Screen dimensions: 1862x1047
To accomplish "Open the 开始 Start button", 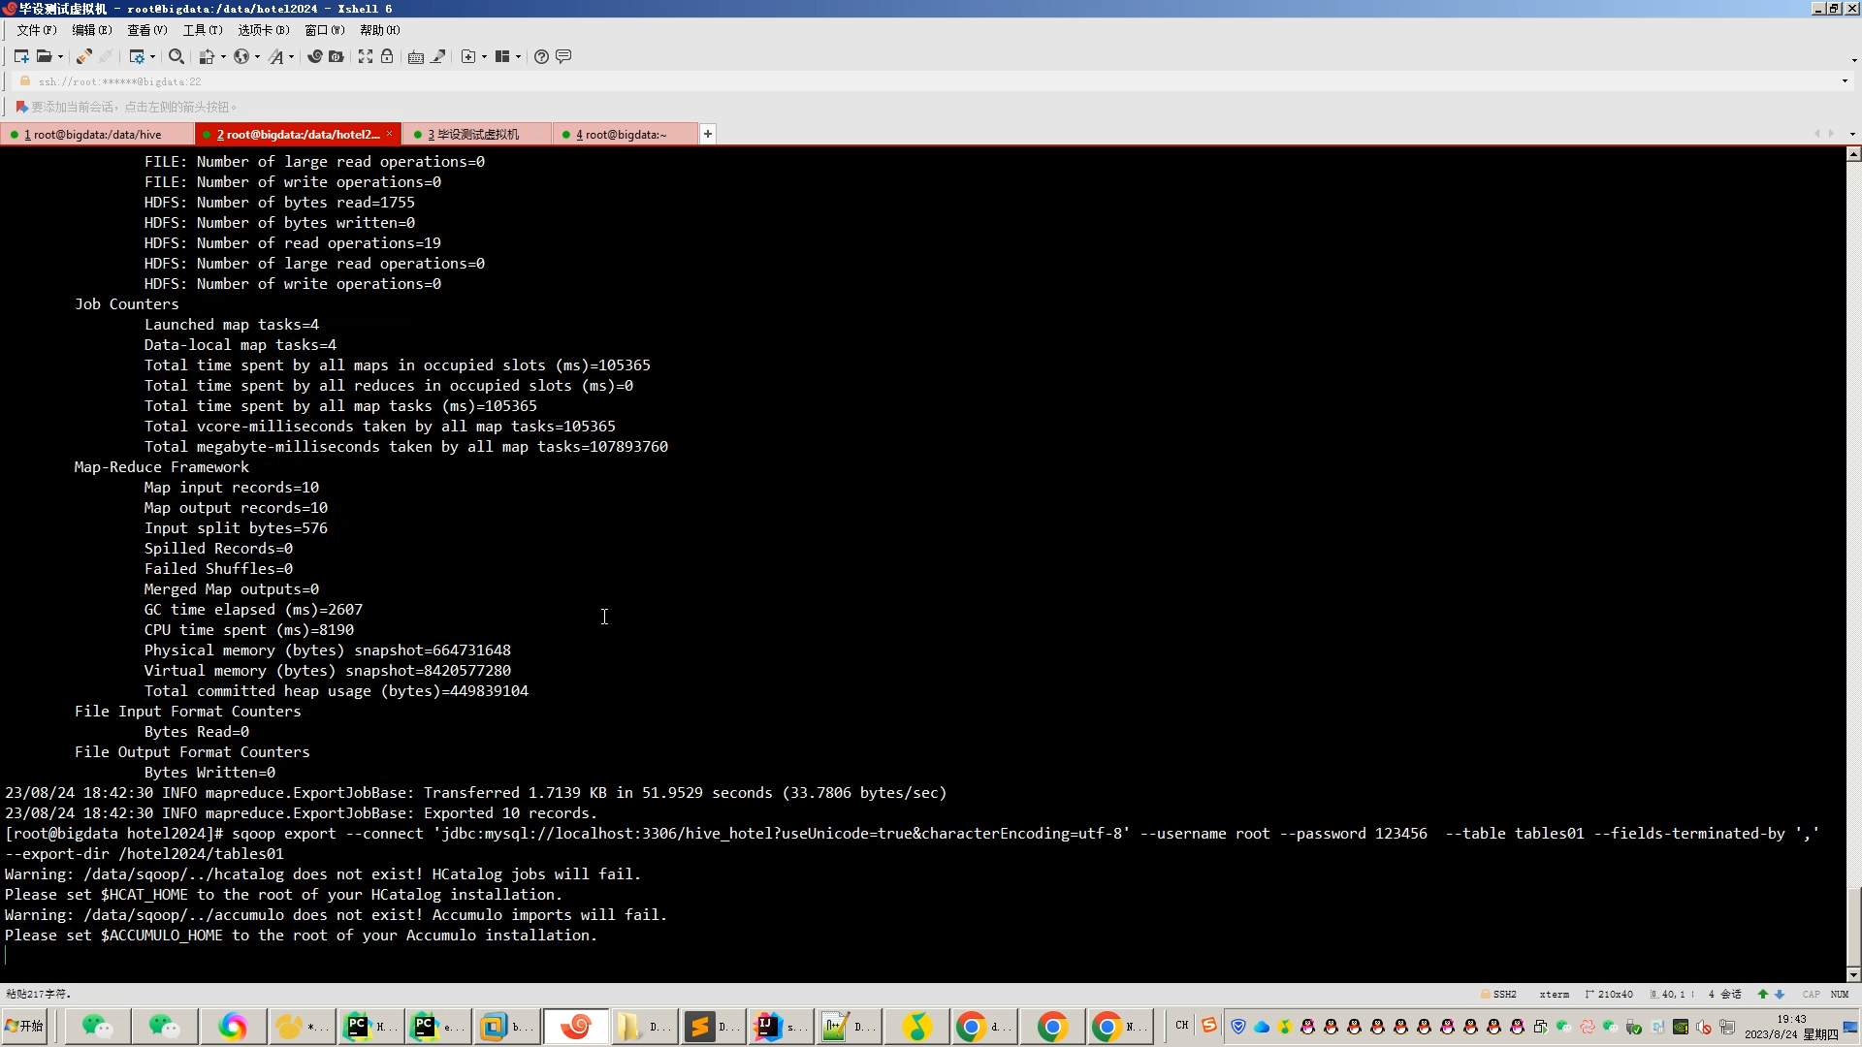I will 24,1026.
